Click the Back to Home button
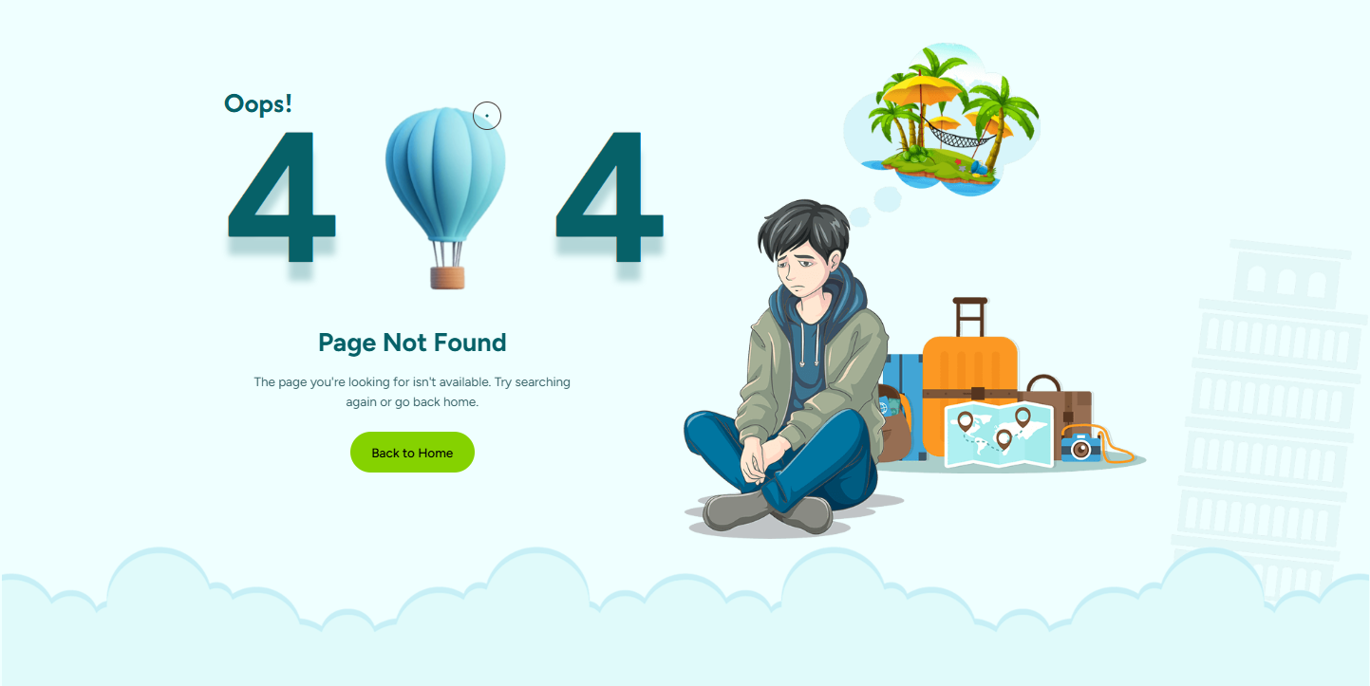Screen dimensions: 1370x686 pos(412,453)
